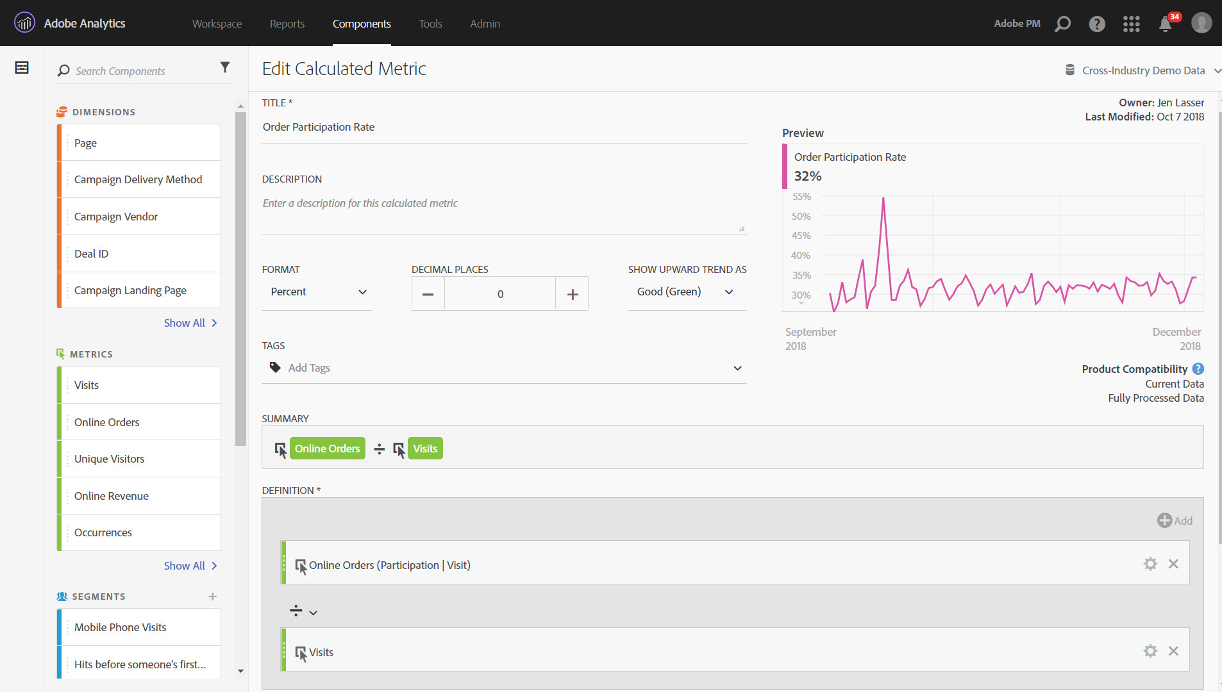Image resolution: width=1222 pixels, height=692 pixels.
Task: Open the Admin menu
Action: [x=485, y=24]
